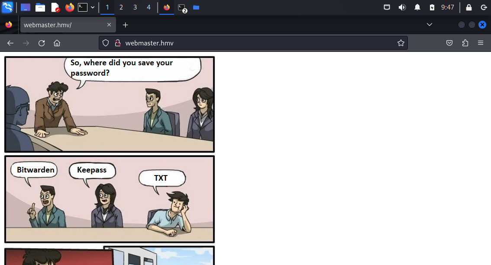
Task: Expand the terminal launcher dropdown arrow
Action: (x=93, y=7)
